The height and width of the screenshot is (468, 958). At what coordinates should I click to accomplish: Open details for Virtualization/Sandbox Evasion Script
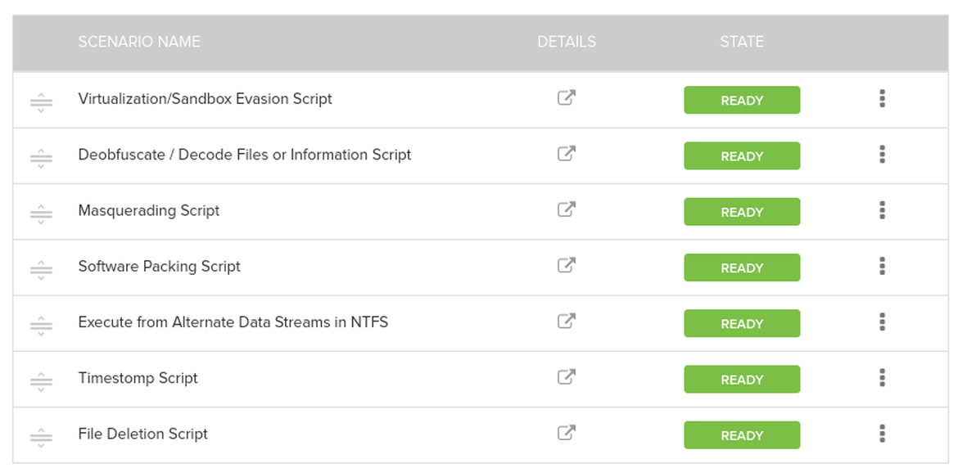coord(566,98)
